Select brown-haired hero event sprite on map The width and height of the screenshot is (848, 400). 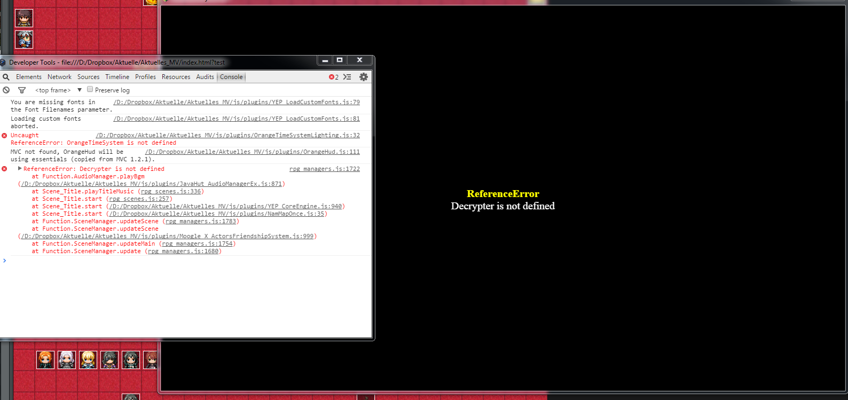pyautogui.click(x=24, y=18)
